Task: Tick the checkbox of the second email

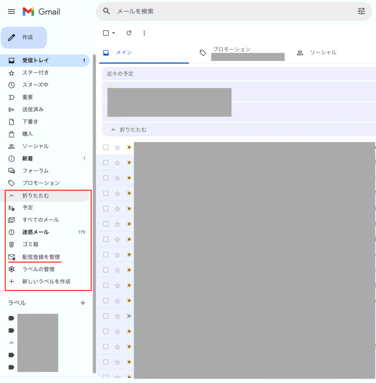Action: (x=106, y=163)
